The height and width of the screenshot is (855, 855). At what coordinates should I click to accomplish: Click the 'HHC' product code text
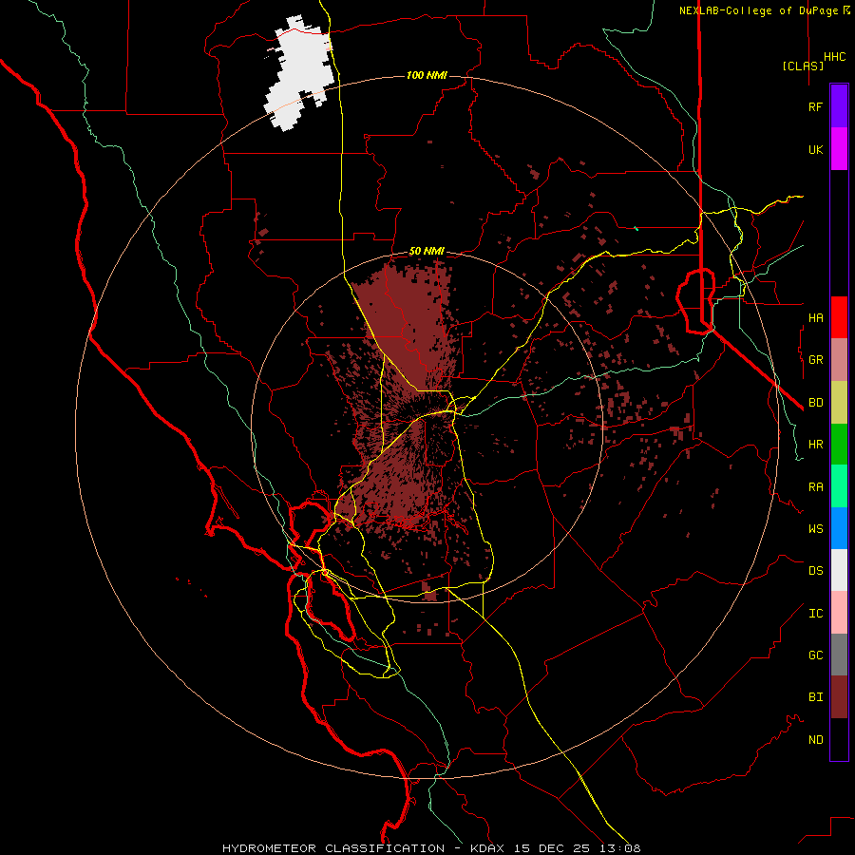[834, 57]
